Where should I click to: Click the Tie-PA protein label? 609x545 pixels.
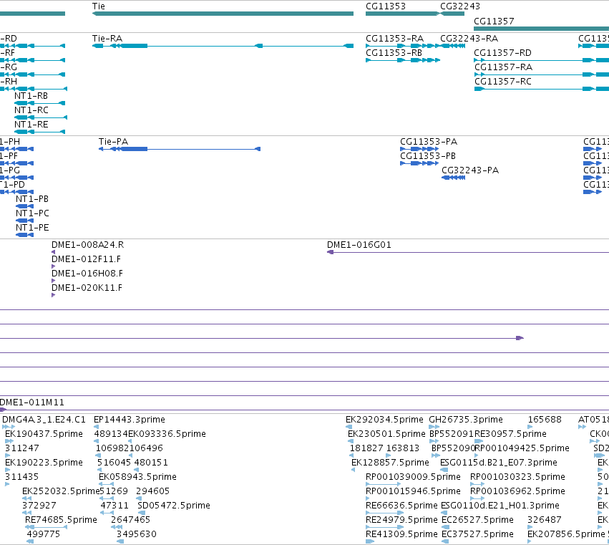[x=113, y=142]
